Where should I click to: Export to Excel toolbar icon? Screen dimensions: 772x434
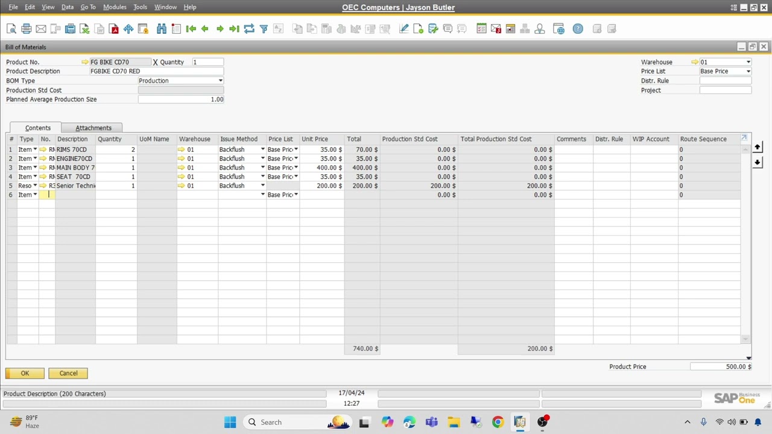(x=84, y=29)
